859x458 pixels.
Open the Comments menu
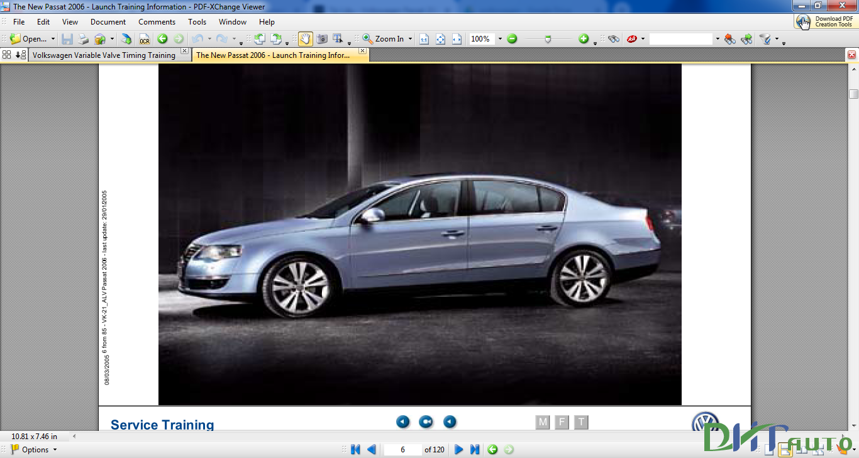tap(156, 21)
